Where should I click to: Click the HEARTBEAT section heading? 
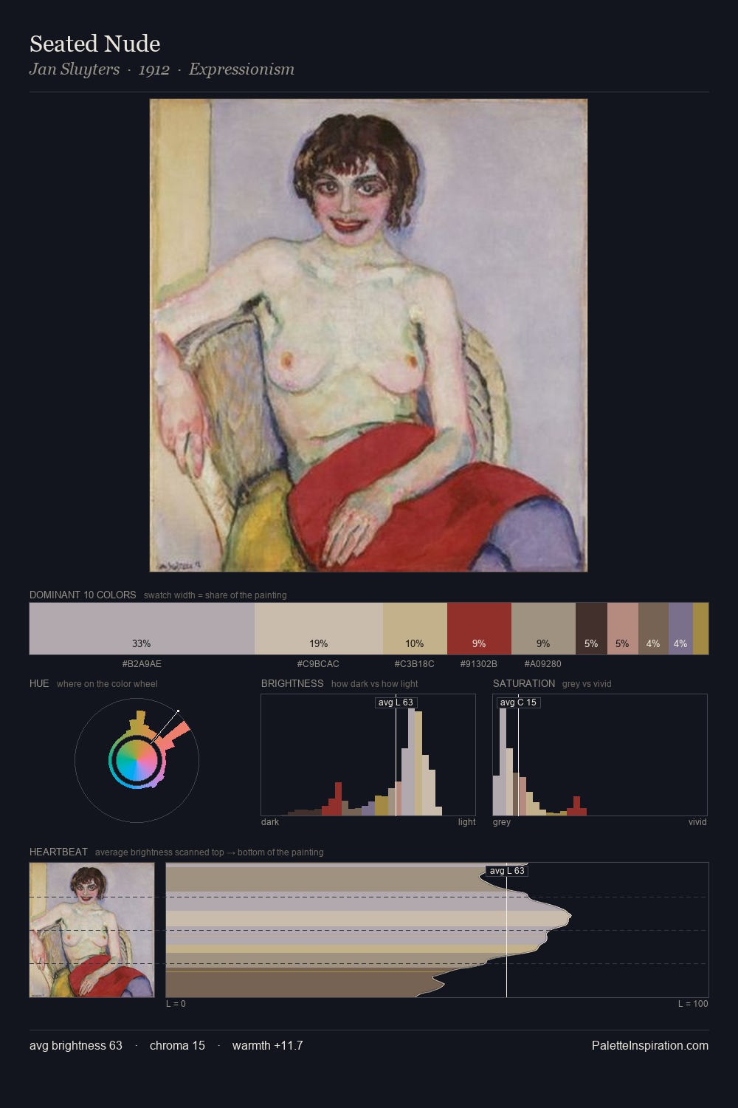coord(58,852)
